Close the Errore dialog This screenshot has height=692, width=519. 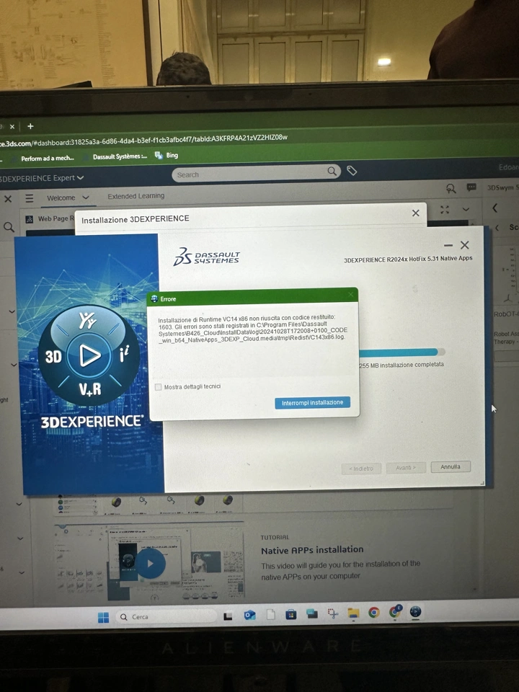(x=351, y=294)
